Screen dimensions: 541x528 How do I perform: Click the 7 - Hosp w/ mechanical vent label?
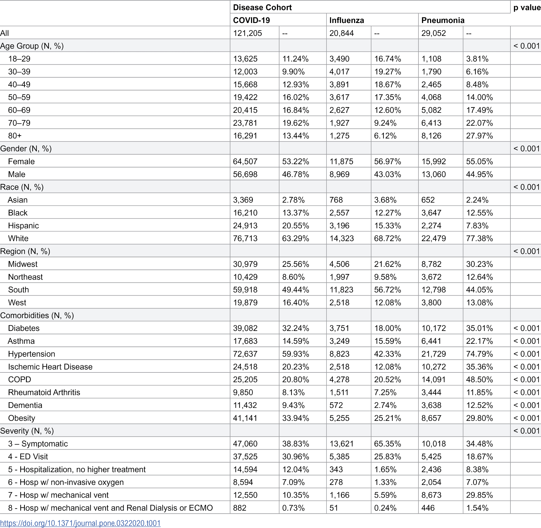tap(58, 495)
